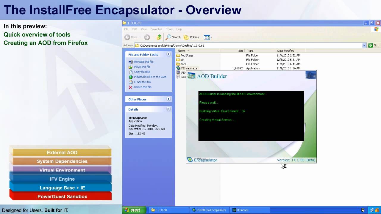Click the External AOD layer block

(62, 152)
